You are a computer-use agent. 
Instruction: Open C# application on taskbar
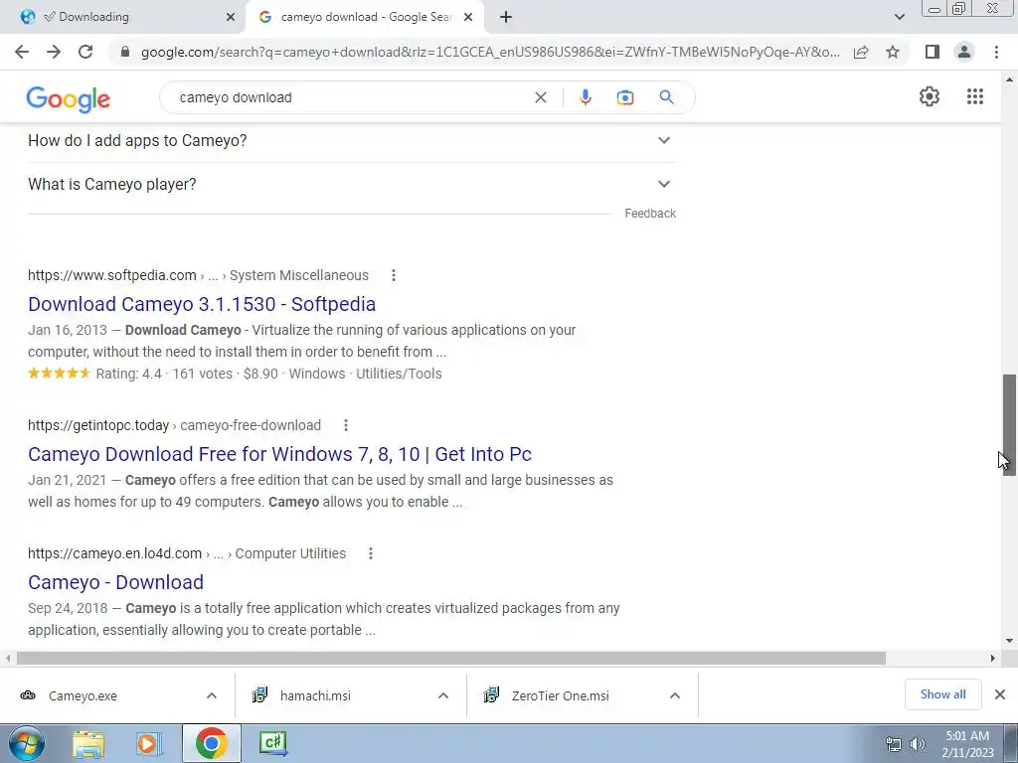tap(272, 743)
